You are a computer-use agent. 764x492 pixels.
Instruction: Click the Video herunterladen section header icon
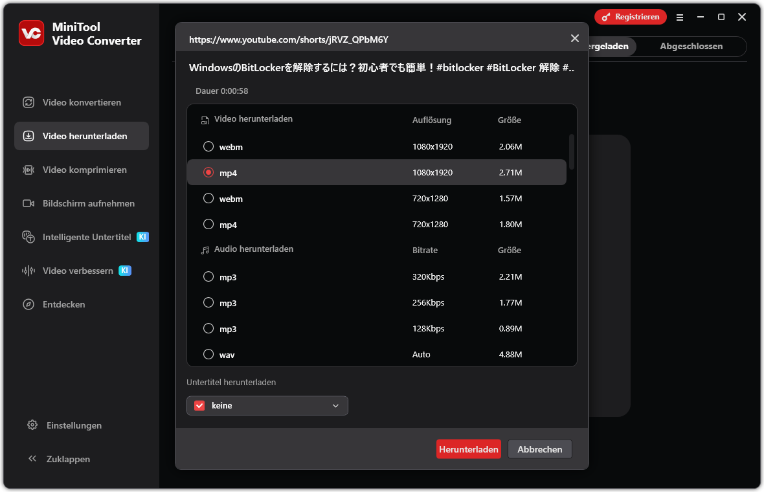coord(205,120)
